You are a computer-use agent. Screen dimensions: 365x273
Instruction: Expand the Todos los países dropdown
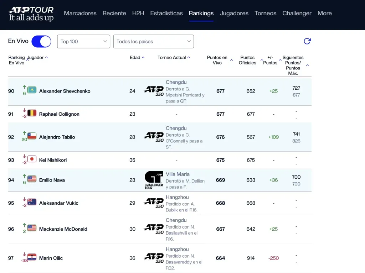tap(153, 41)
